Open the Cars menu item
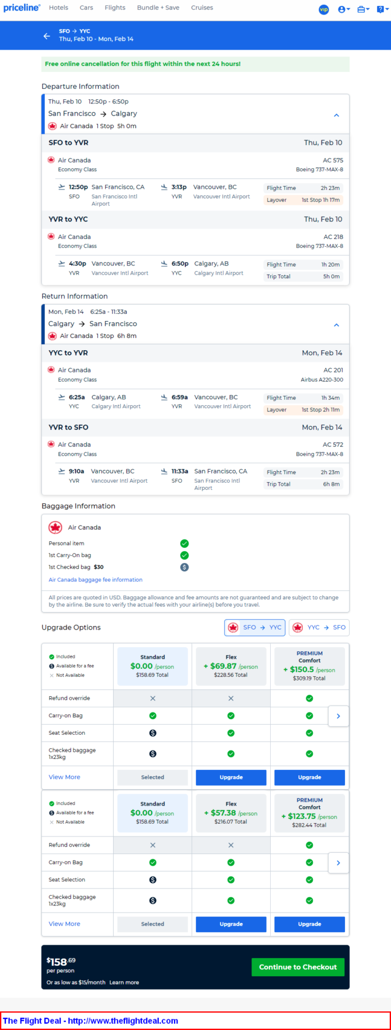The image size is (391, 1030). (x=86, y=8)
